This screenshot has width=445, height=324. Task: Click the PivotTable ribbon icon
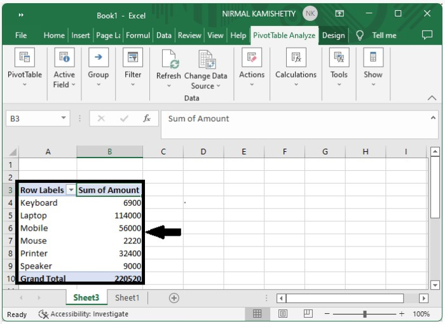click(x=25, y=57)
